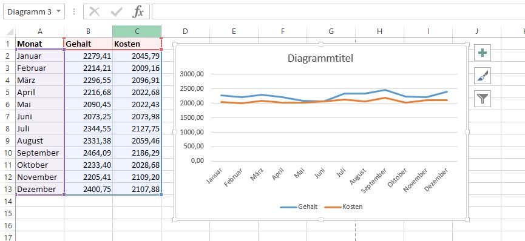525x241 pixels.
Task: Open the Chart Elements plus button
Action: pos(483,53)
